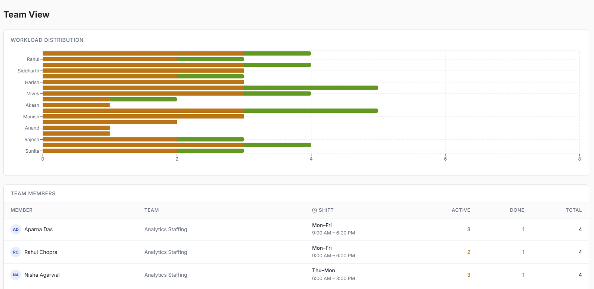This screenshot has width=594, height=289.
Task: Click the Akash label on the chart axis
Action: pos(32,105)
